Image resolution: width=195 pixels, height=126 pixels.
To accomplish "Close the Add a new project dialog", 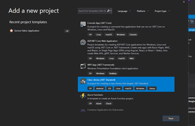I will point(184,2).
